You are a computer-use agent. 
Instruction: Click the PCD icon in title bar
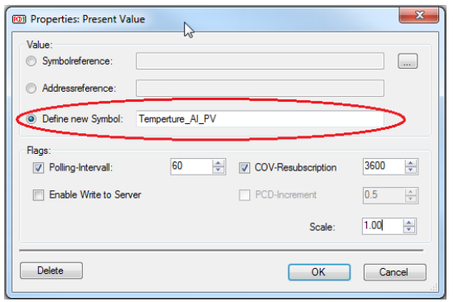(x=19, y=19)
